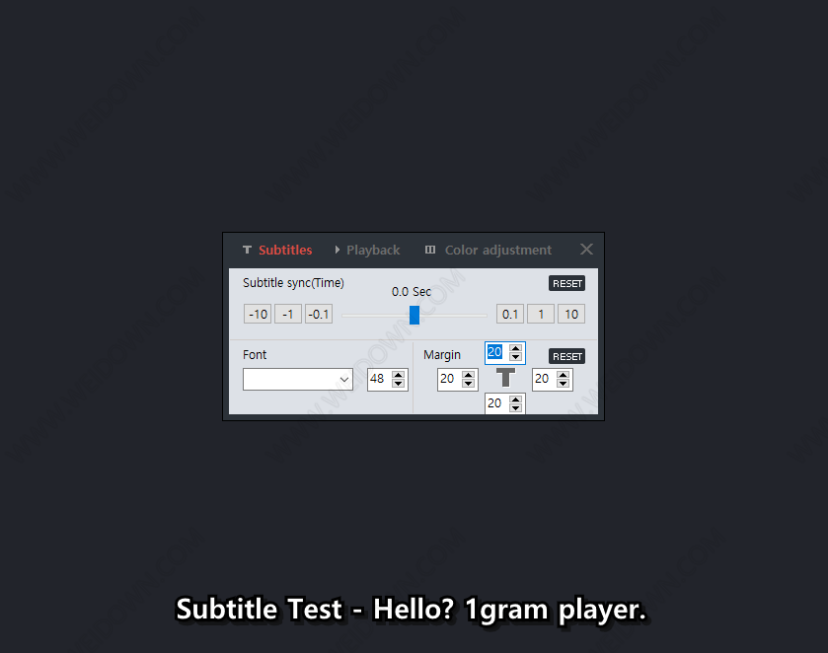Click the right margin input field
Screen dimensions: 828x653
[544, 379]
